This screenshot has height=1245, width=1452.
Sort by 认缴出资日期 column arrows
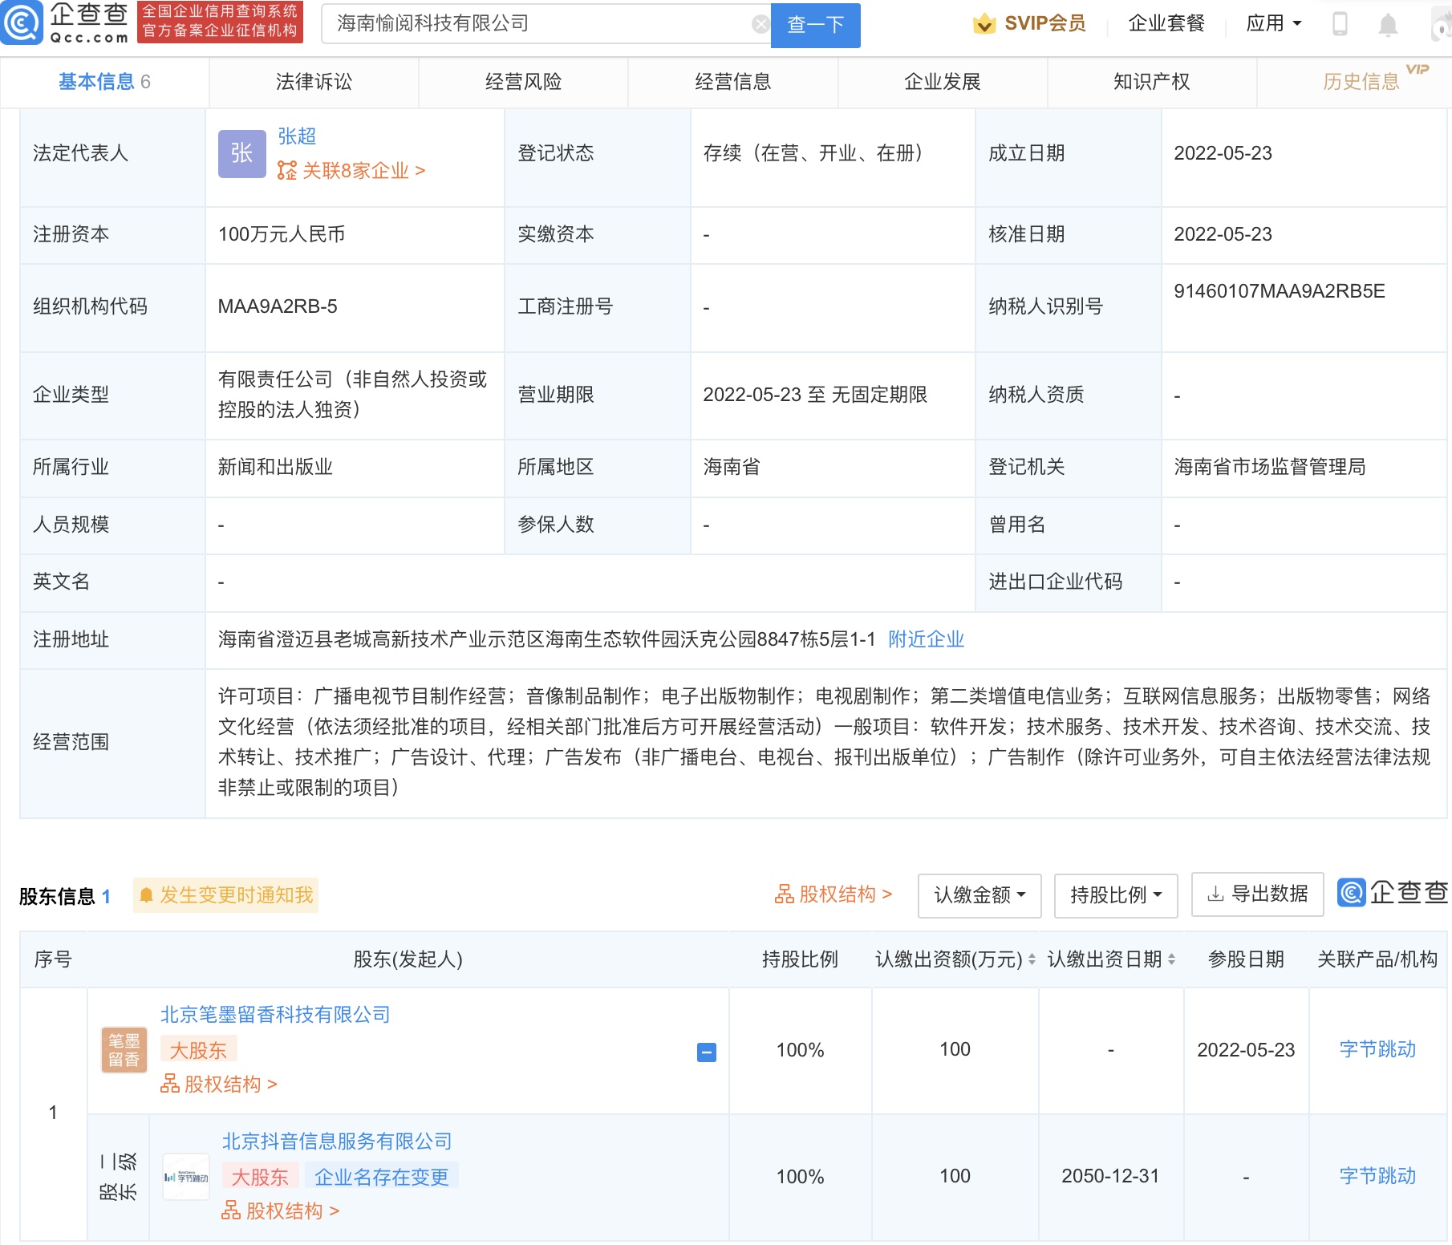point(1171,959)
